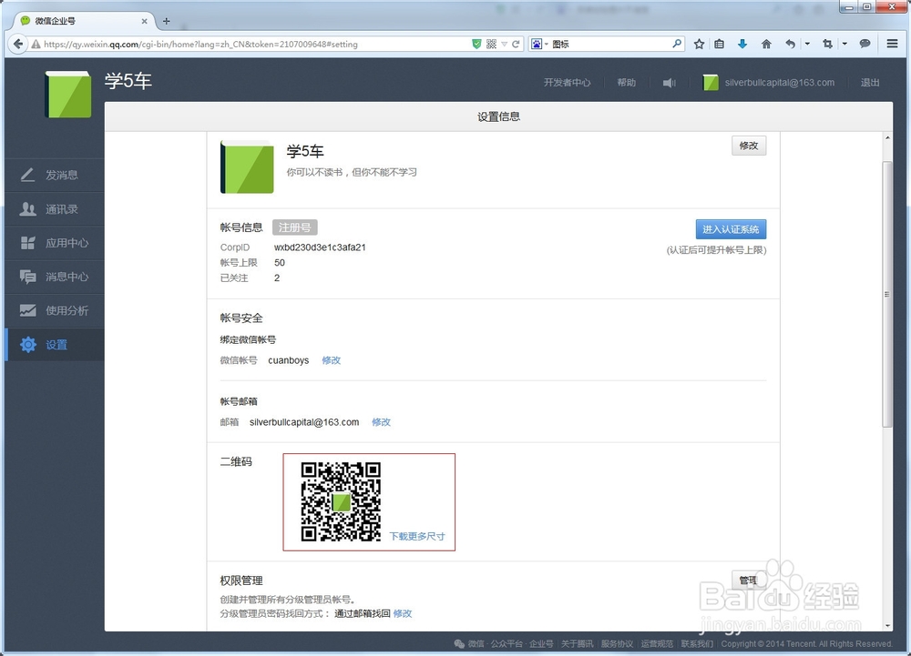Image resolution: width=911 pixels, height=656 pixels.
Task: Reload page with the refresh icon
Action: (x=516, y=44)
